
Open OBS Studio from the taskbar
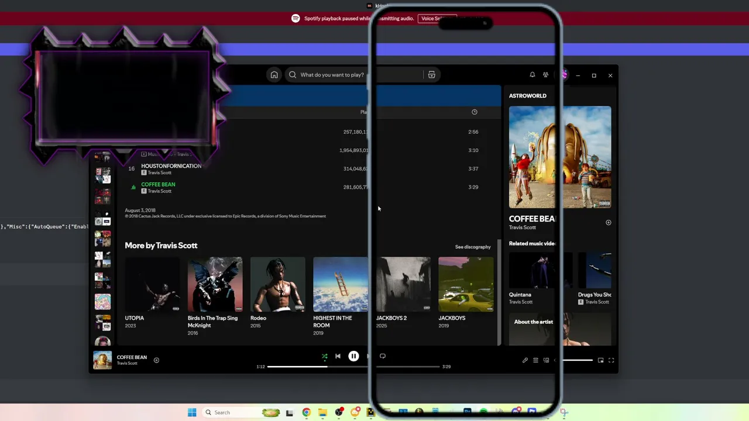pyautogui.click(x=339, y=413)
